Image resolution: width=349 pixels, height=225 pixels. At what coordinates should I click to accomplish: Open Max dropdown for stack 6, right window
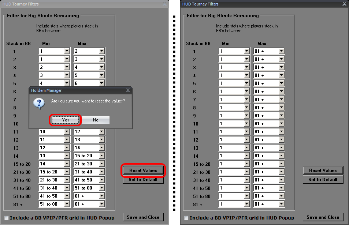click(282, 91)
